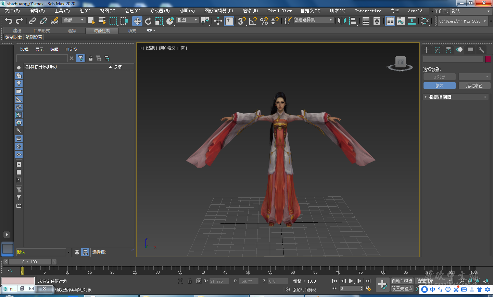The image size is (493, 297).
Task: Click the Redo arrow icon
Action: tap(20, 21)
